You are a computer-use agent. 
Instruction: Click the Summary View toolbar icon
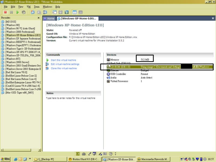point(75,12)
